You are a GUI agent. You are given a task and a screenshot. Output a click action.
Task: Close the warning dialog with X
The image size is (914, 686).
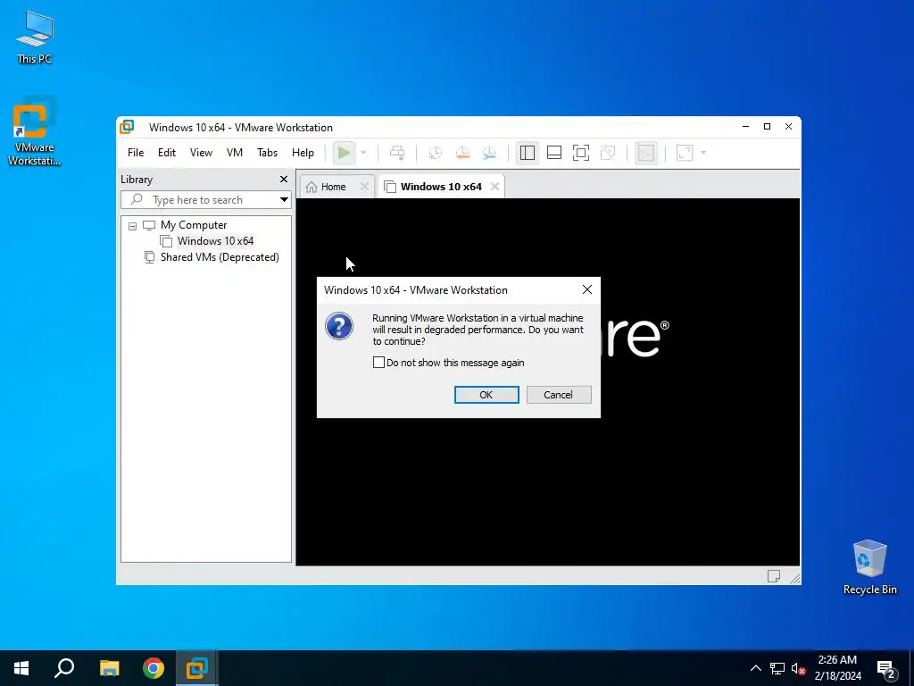[x=587, y=290]
